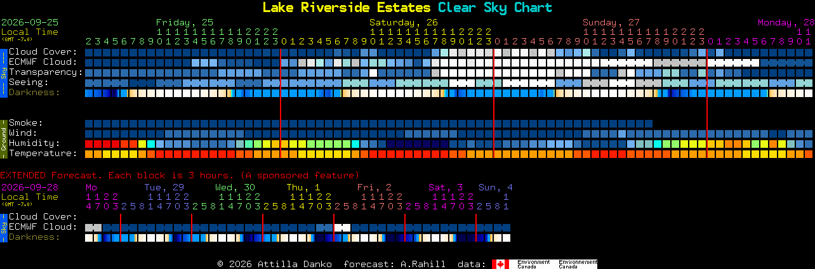
Task: Click the blue Sky sidebar tab in the main chart
Action: click(x=3, y=72)
